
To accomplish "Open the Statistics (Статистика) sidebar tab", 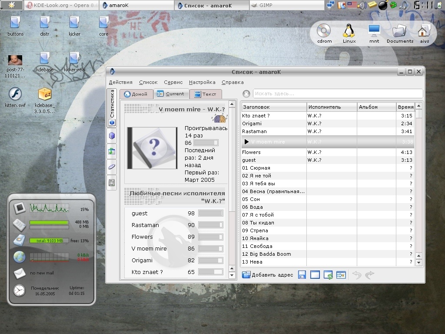I will 112,108.
